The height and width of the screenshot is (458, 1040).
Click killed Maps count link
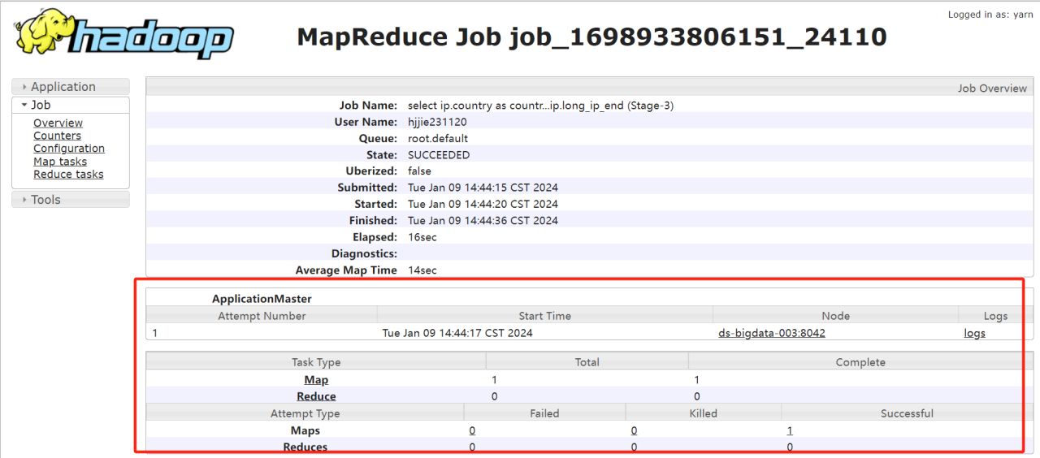point(634,431)
